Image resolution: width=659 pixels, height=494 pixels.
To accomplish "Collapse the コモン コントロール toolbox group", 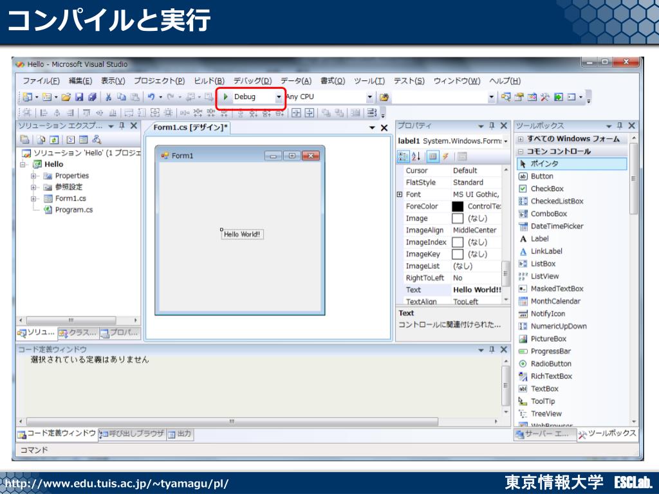I will point(521,151).
